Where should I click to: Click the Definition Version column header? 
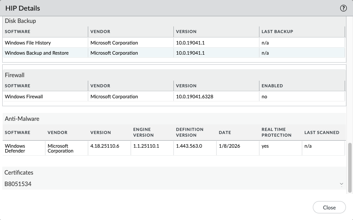pyautogui.click(x=190, y=132)
